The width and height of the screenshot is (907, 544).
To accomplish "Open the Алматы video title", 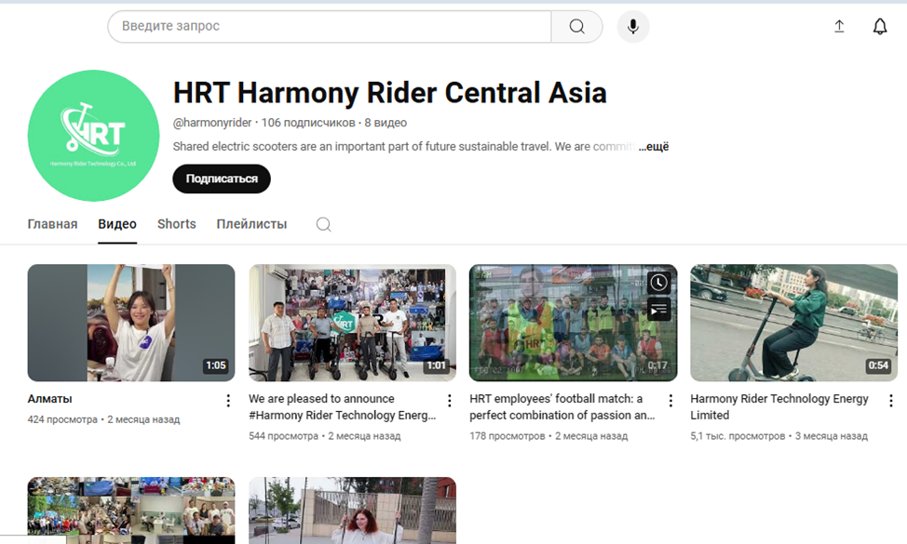I will 49,399.
